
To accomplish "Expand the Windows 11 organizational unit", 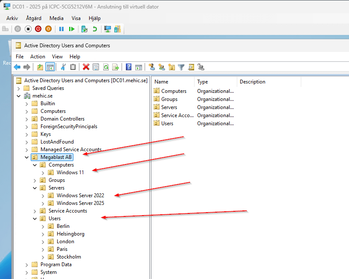I will click(x=43, y=173).
